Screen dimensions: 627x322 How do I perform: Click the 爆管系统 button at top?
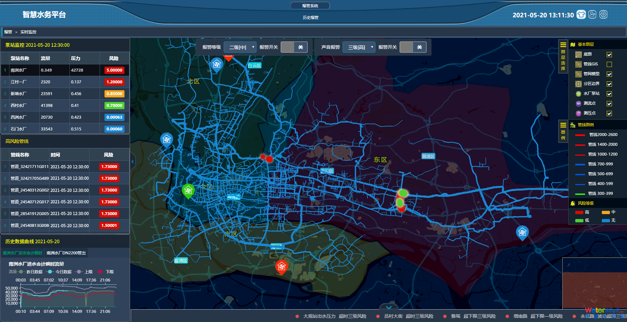click(x=310, y=6)
